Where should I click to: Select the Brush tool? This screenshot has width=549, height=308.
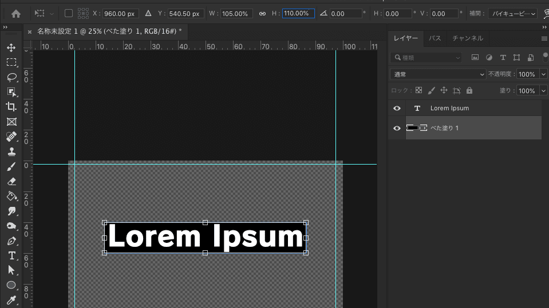point(11,167)
